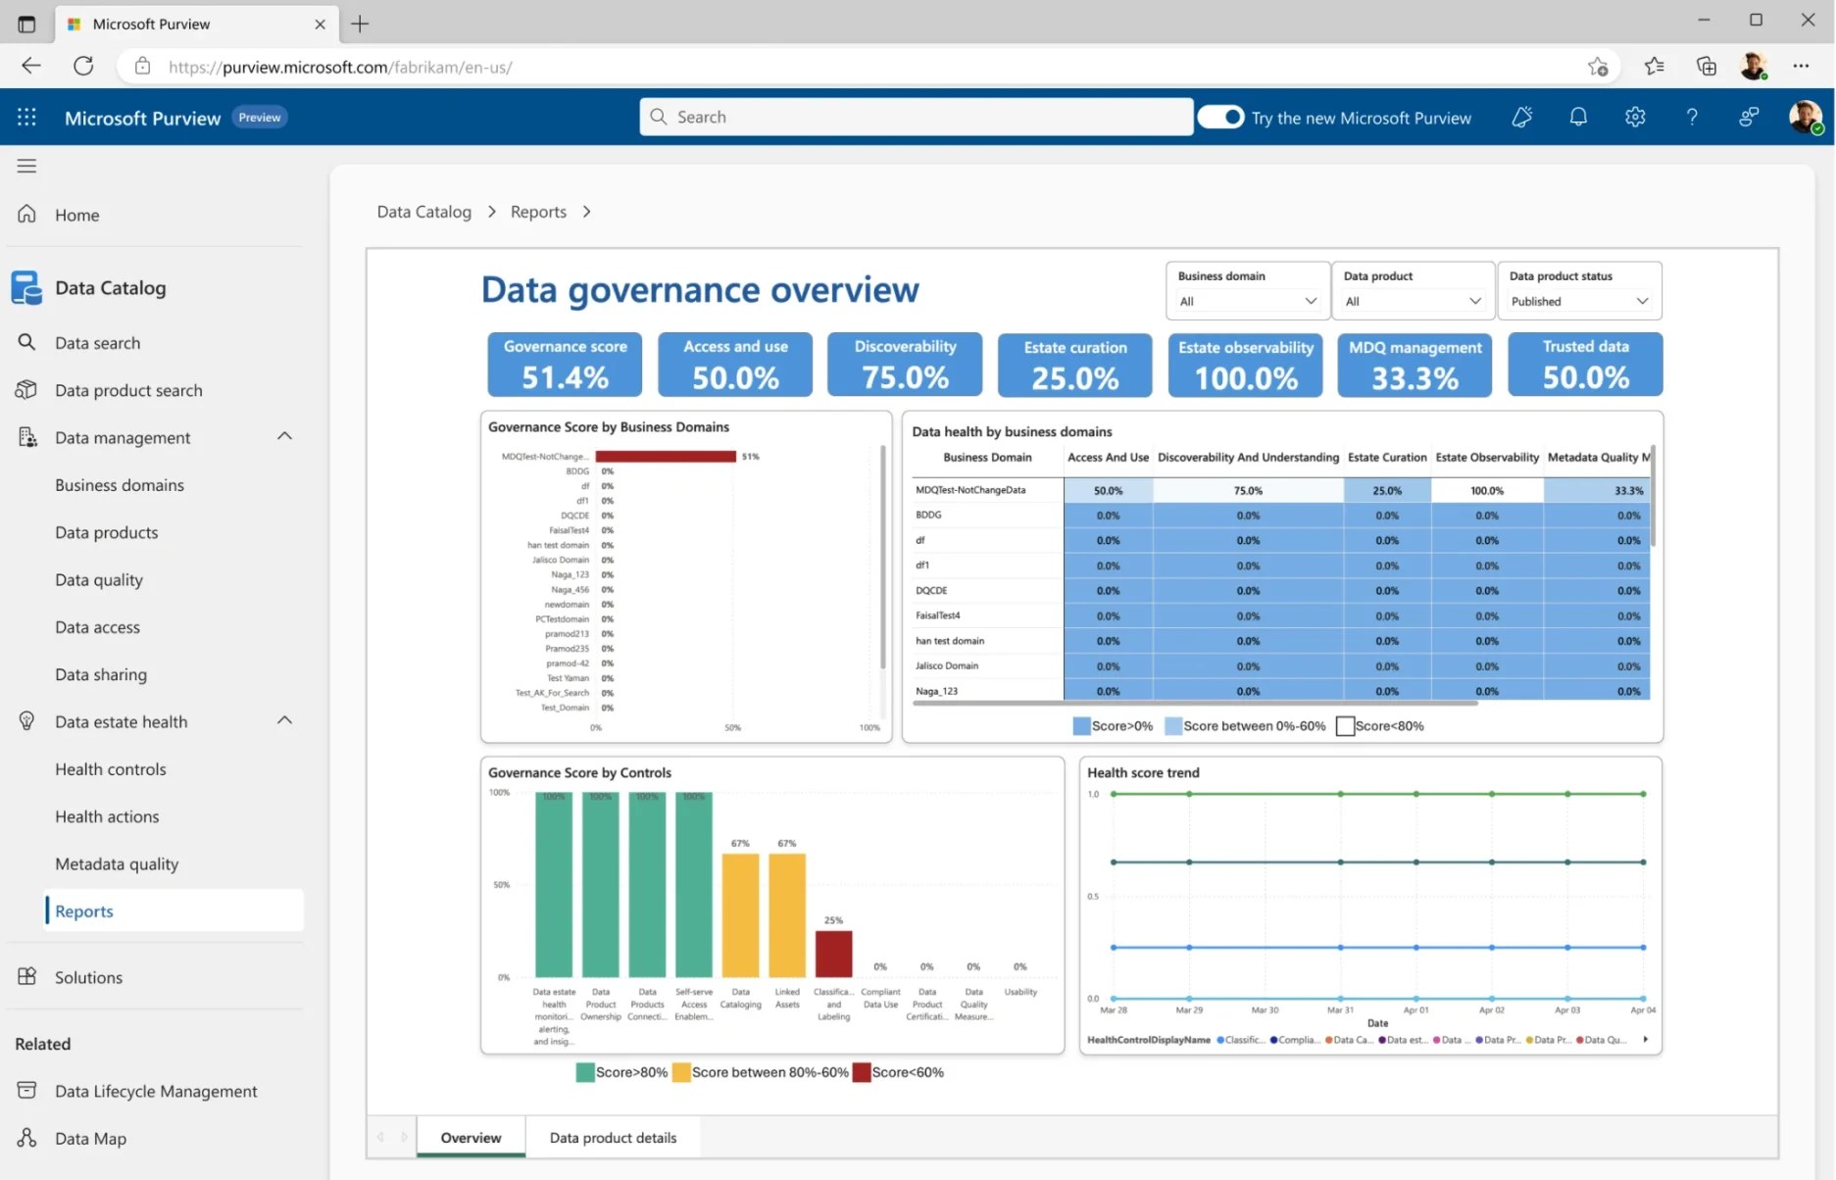This screenshot has width=1836, height=1180.
Task: Go to Data Catalog breadcrumb link
Action: click(423, 212)
